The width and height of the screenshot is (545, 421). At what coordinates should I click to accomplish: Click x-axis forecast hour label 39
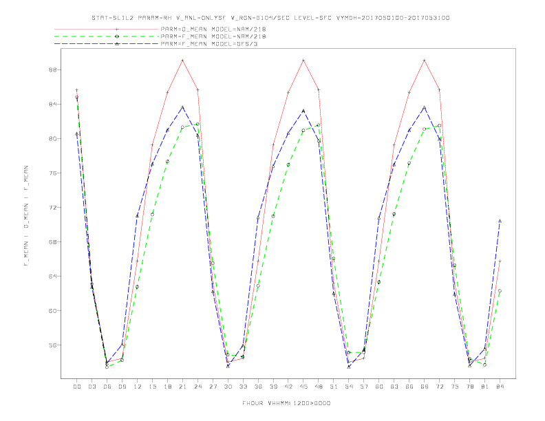(x=274, y=387)
